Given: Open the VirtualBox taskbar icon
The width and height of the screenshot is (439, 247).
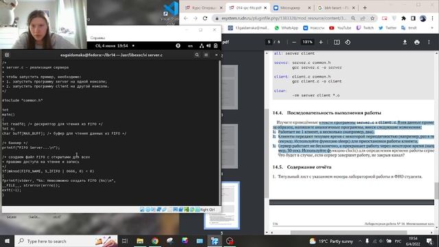Looking at the screenshot, I should [215, 241].
